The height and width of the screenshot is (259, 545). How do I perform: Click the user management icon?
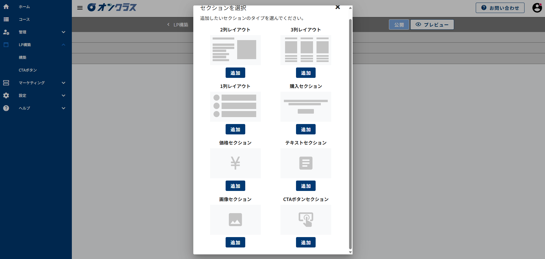click(x=6, y=32)
